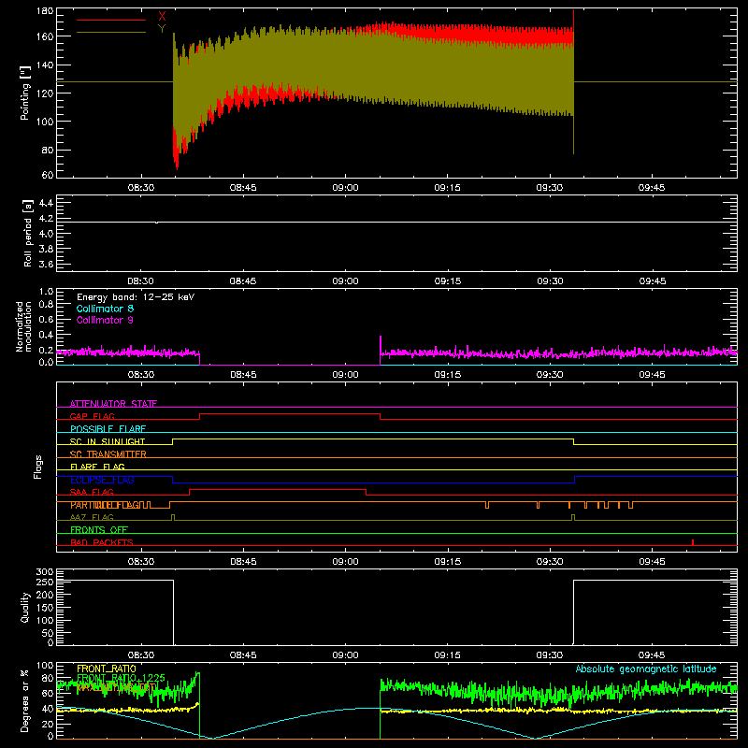Click the 'POSSIBLE_FLARE' flag label

pos(108,429)
